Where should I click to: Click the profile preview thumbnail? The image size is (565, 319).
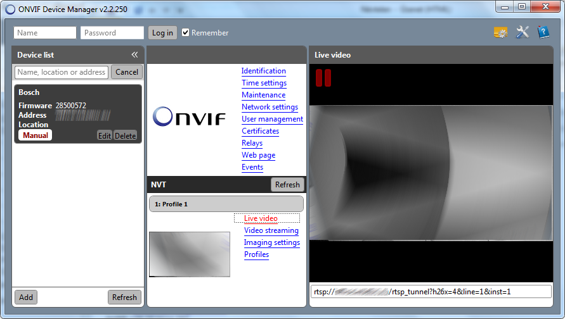[x=190, y=254]
